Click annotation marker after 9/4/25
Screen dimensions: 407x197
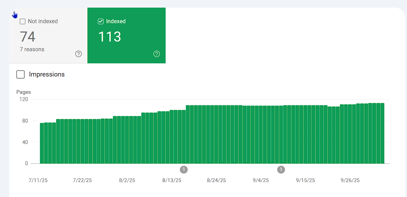click(281, 170)
